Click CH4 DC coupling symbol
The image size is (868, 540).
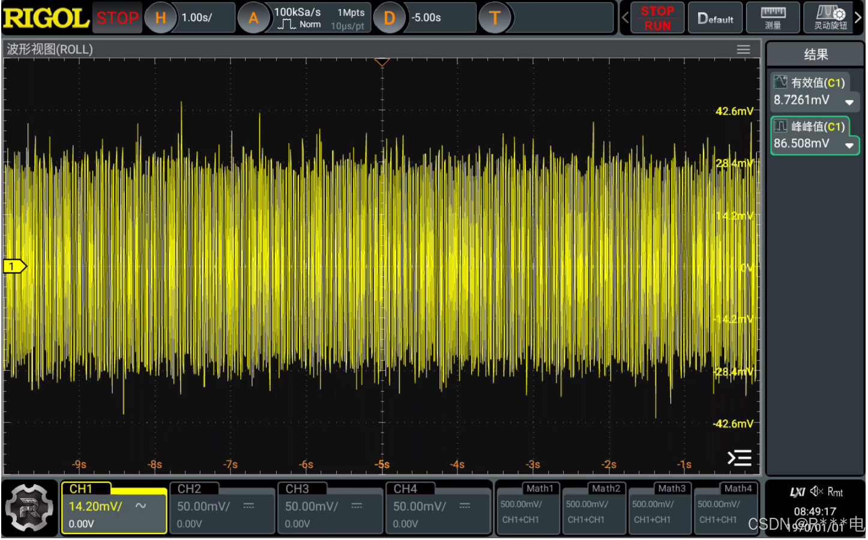pyautogui.click(x=465, y=506)
